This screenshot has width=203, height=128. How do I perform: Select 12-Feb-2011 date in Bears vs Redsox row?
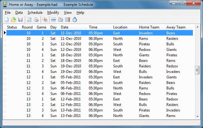coord(71,99)
